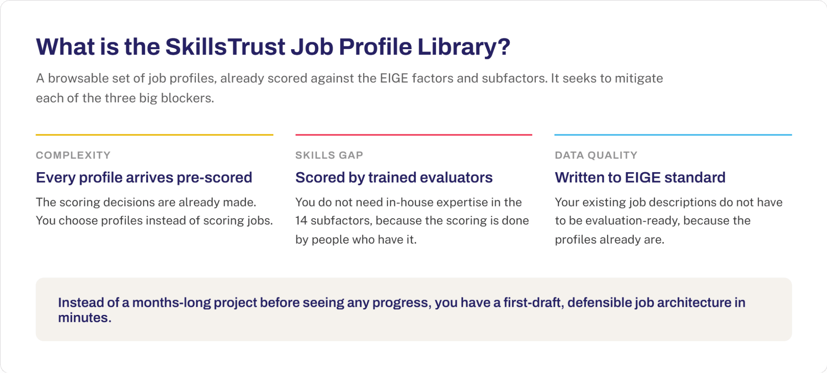The image size is (827, 373).
Task: Click the yellow divider above Complexity
Action: [x=154, y=135]
